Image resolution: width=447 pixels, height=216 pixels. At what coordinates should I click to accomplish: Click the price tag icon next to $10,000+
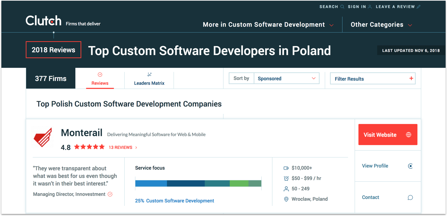(x=286, y=168)
